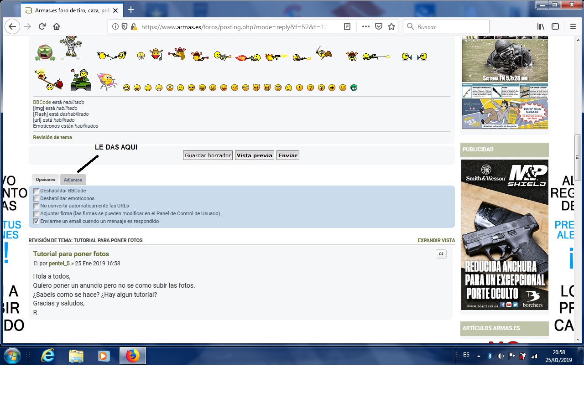Image resolution: width=584 pixels, height=393 pixels.
Task: Show hidden system tray icons arrow
Action: [x=479, y=356]
